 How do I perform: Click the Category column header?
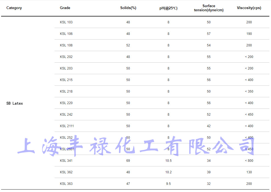pos(14,8)
